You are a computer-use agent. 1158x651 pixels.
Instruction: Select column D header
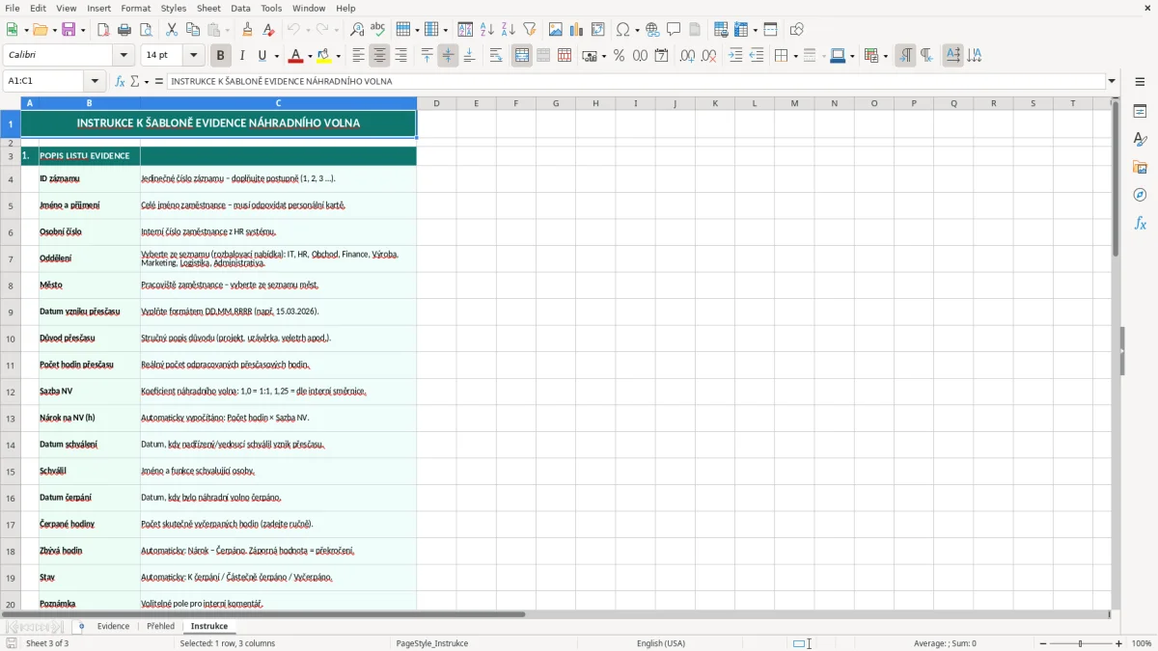[436, 103]
